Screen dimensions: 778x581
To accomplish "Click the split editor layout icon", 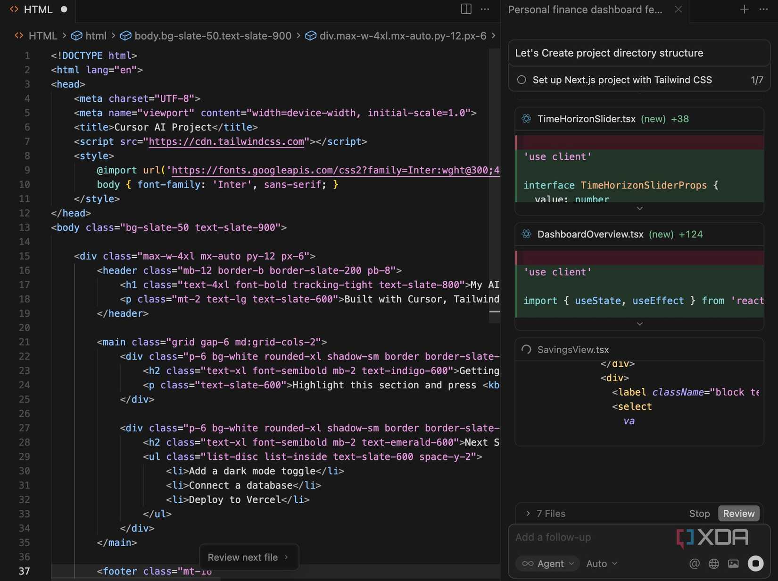I will 466,9.
